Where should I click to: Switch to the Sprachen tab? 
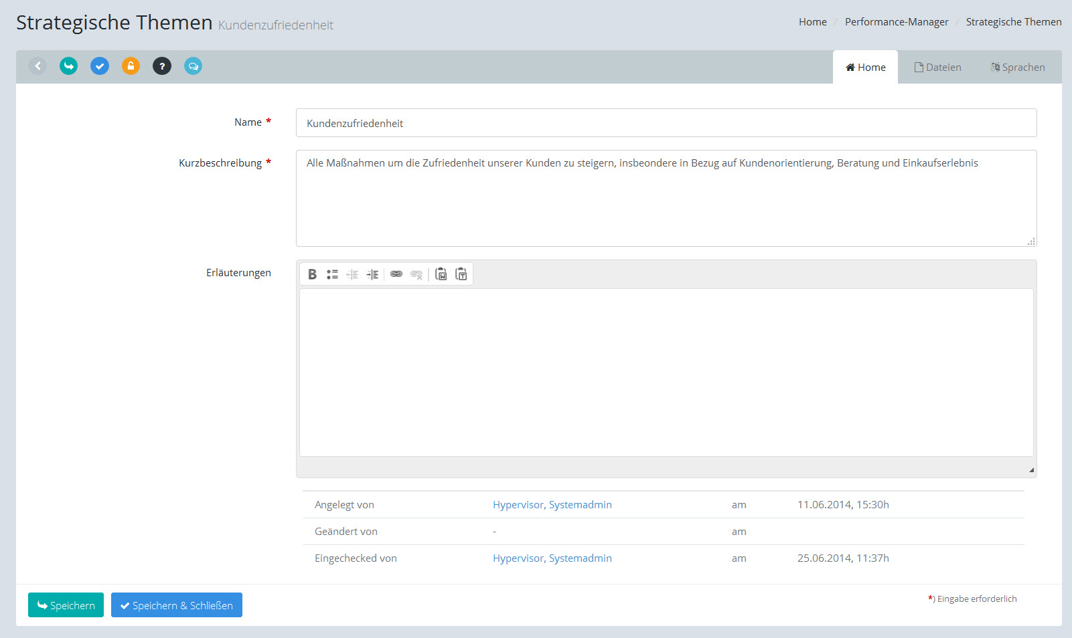pos(1018,68)
